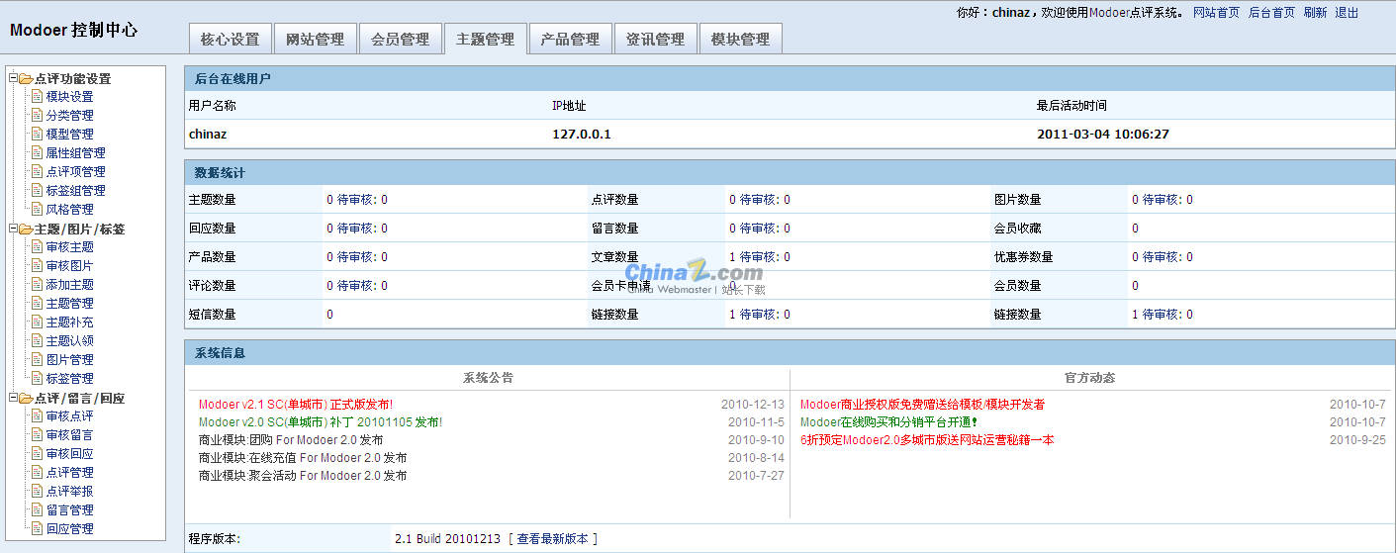Click the 数据统计 section header
This screenshot has width=1396, height=553.
(x=790, y=173)
